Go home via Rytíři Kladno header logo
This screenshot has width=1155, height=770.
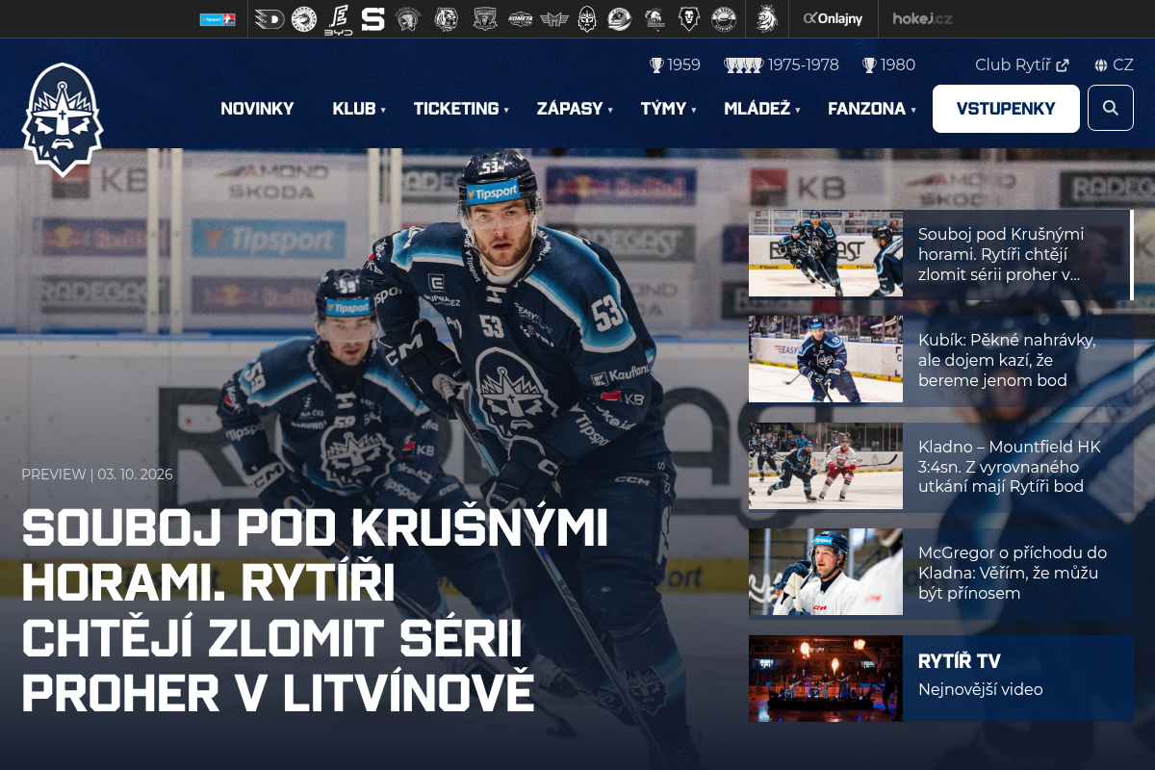pos(63,119)
